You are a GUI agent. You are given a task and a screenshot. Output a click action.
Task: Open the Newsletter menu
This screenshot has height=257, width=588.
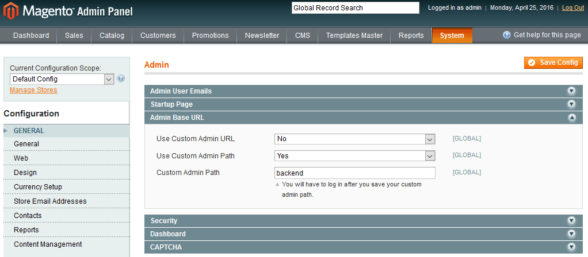point(262,36)
